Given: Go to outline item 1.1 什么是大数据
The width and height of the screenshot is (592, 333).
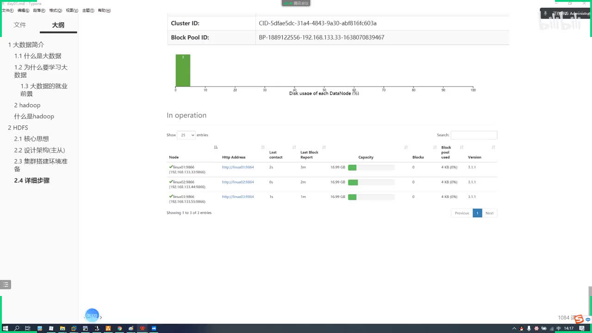Looking at the screenshot, I should pyautogui.click(x=37, y=56).
